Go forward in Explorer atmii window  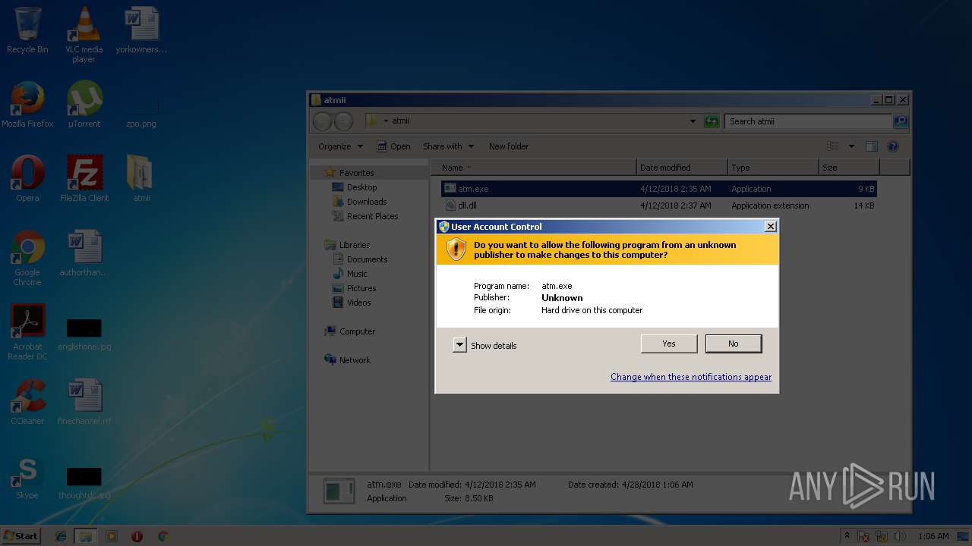click(343, 121)
